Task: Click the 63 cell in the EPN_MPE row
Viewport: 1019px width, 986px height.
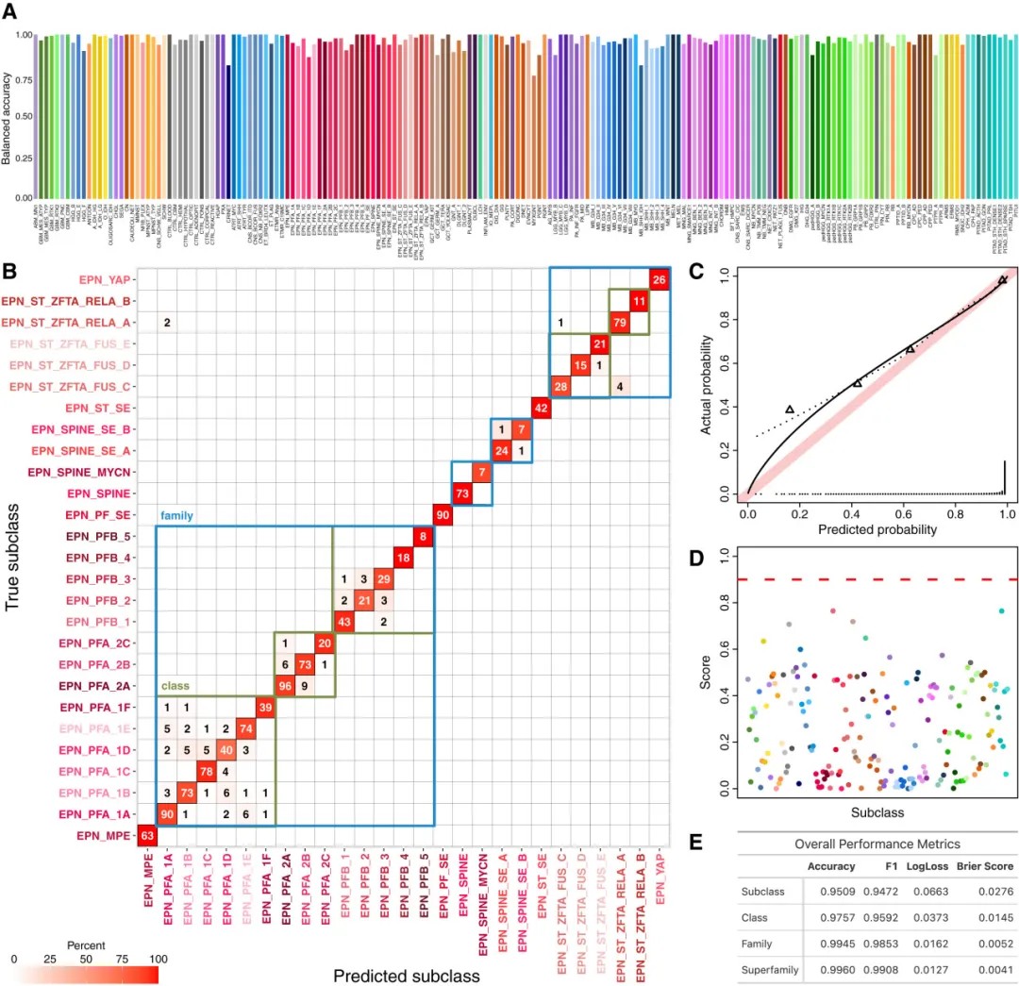Action: click(x=146, y=835)
